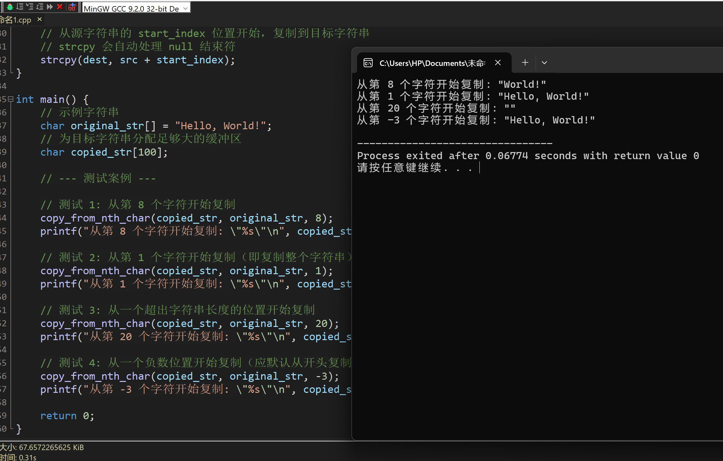Switch to the 命名1.cpp editor tab
Image resolution: width=723 pixels, height=461 pixels.
[x=16, y=20]
